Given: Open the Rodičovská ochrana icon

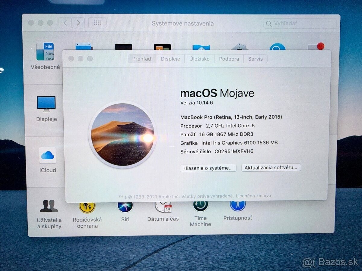Looking at the screenshot, I should click(87, 206).
